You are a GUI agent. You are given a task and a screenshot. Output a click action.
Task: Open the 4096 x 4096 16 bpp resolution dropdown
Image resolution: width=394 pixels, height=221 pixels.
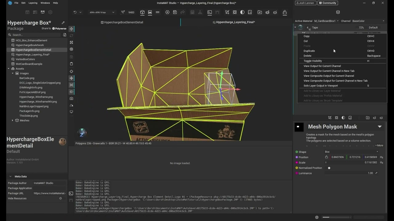[x=102, y=12]
